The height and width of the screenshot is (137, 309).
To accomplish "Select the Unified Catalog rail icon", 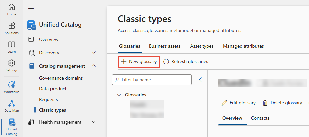I will tap(12, 122).
